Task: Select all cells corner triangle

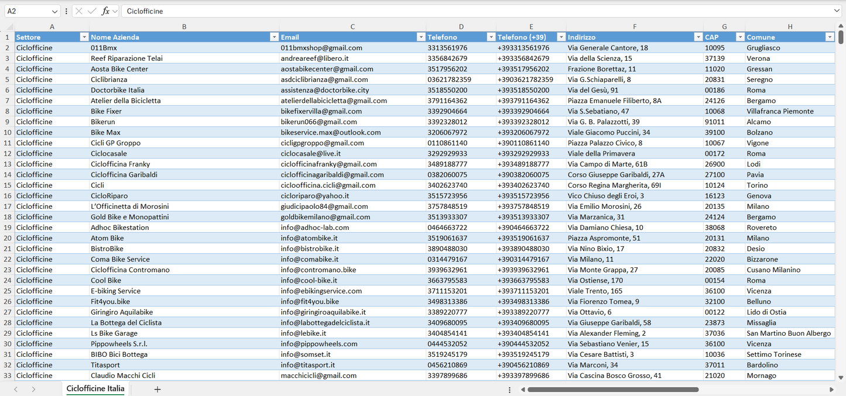Action: 8,26
